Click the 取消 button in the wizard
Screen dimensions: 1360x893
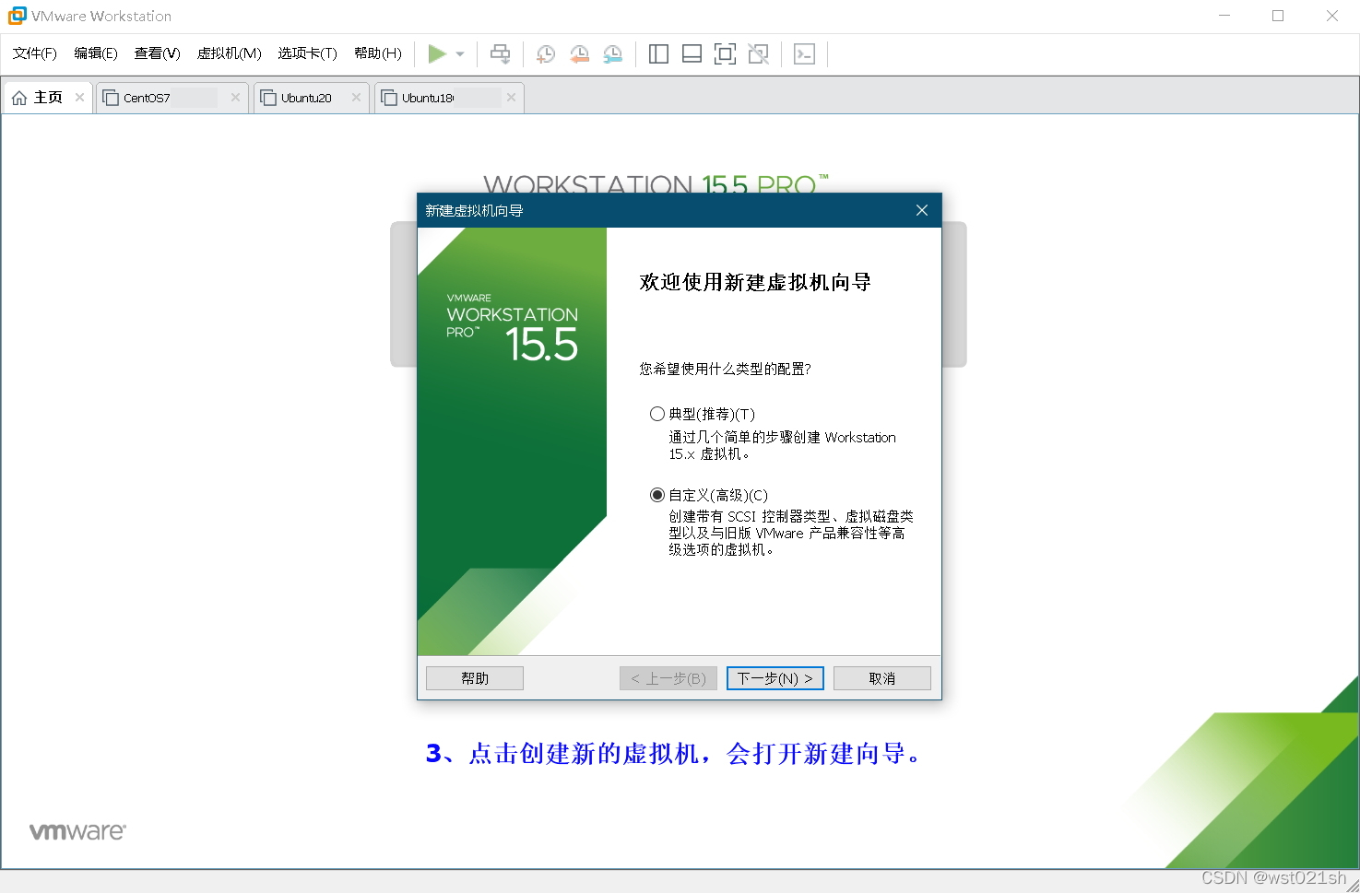[x=882, y=678]
